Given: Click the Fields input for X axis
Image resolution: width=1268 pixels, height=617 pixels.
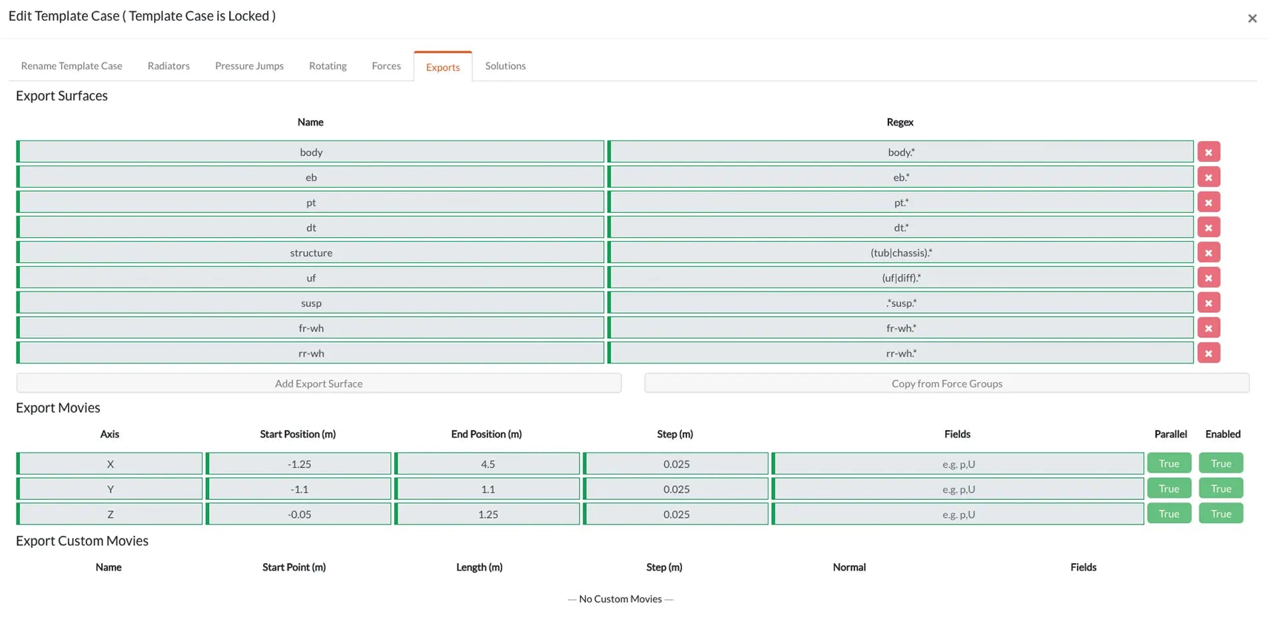Looking at the screenshot, I should pyautogui.click(x=958, y=464).
